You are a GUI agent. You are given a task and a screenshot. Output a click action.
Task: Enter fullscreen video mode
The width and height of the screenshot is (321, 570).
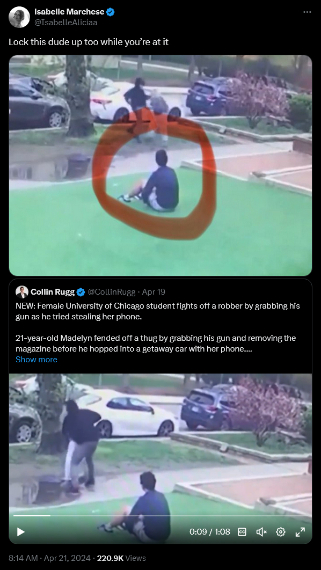click(x=300, y=532)
